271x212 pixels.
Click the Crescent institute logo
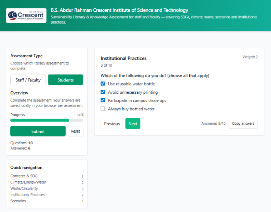coord(26,15)
